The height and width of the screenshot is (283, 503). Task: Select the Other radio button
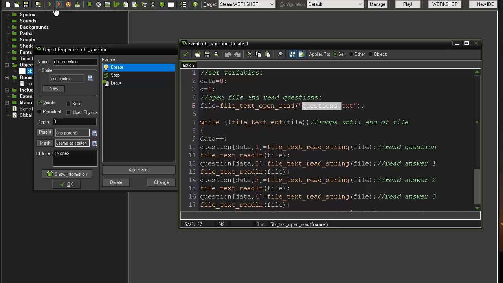tap(351, 54)
